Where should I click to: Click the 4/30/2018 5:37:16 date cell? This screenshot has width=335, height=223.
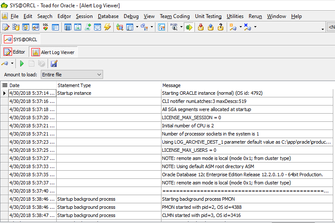point(33,101)
